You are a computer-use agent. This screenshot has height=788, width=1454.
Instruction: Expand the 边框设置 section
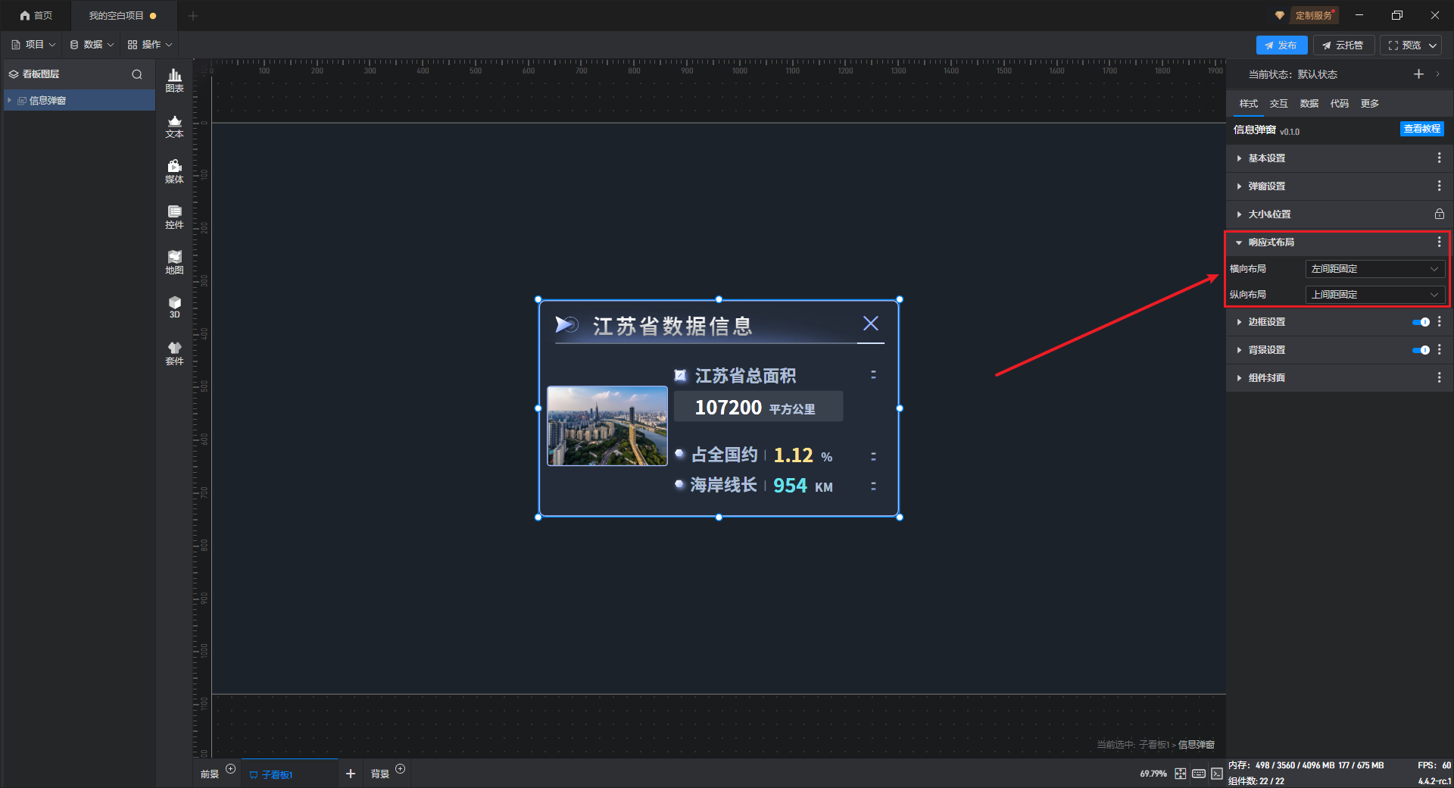[x=1239, y=322]
